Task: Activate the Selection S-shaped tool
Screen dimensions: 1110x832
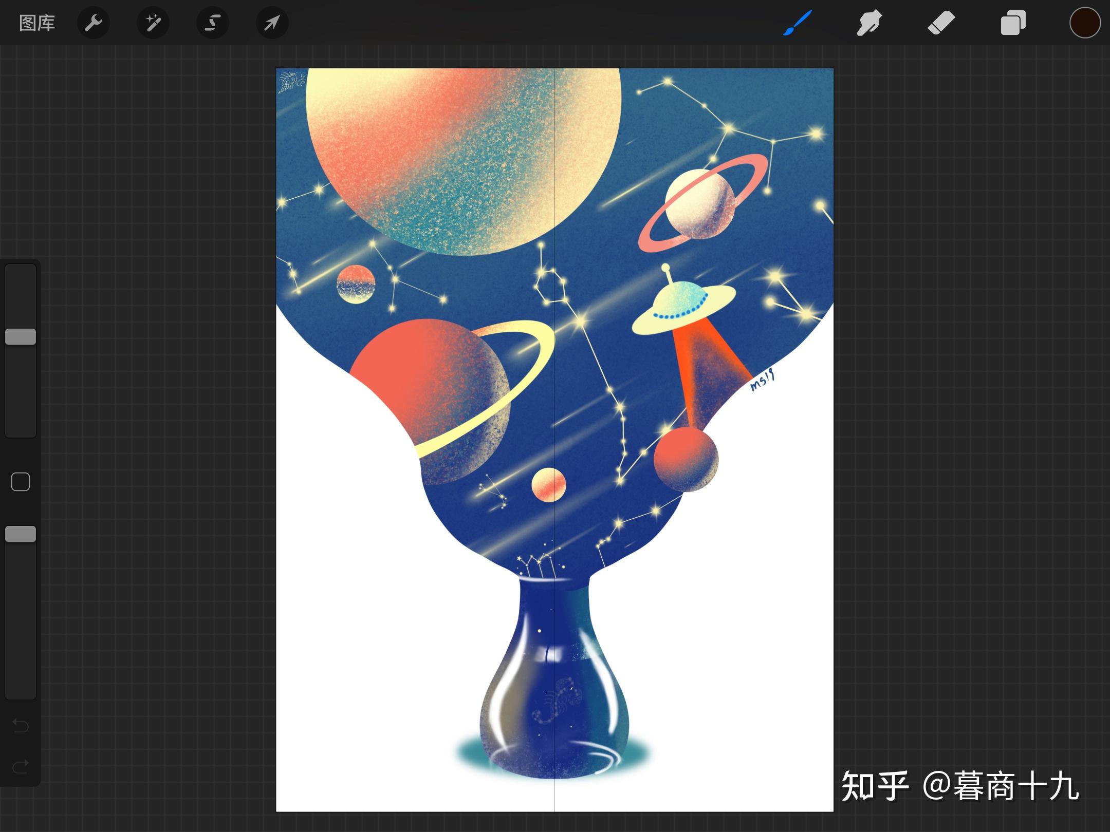Action: tap(212, 23)
